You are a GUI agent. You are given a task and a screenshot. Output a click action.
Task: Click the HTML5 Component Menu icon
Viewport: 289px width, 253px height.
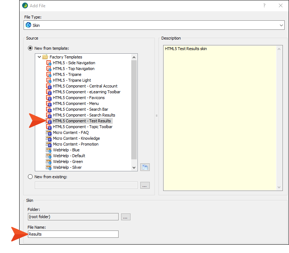(x=49, y=103)
